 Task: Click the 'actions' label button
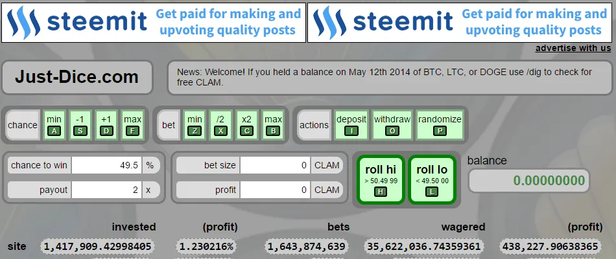314,125
